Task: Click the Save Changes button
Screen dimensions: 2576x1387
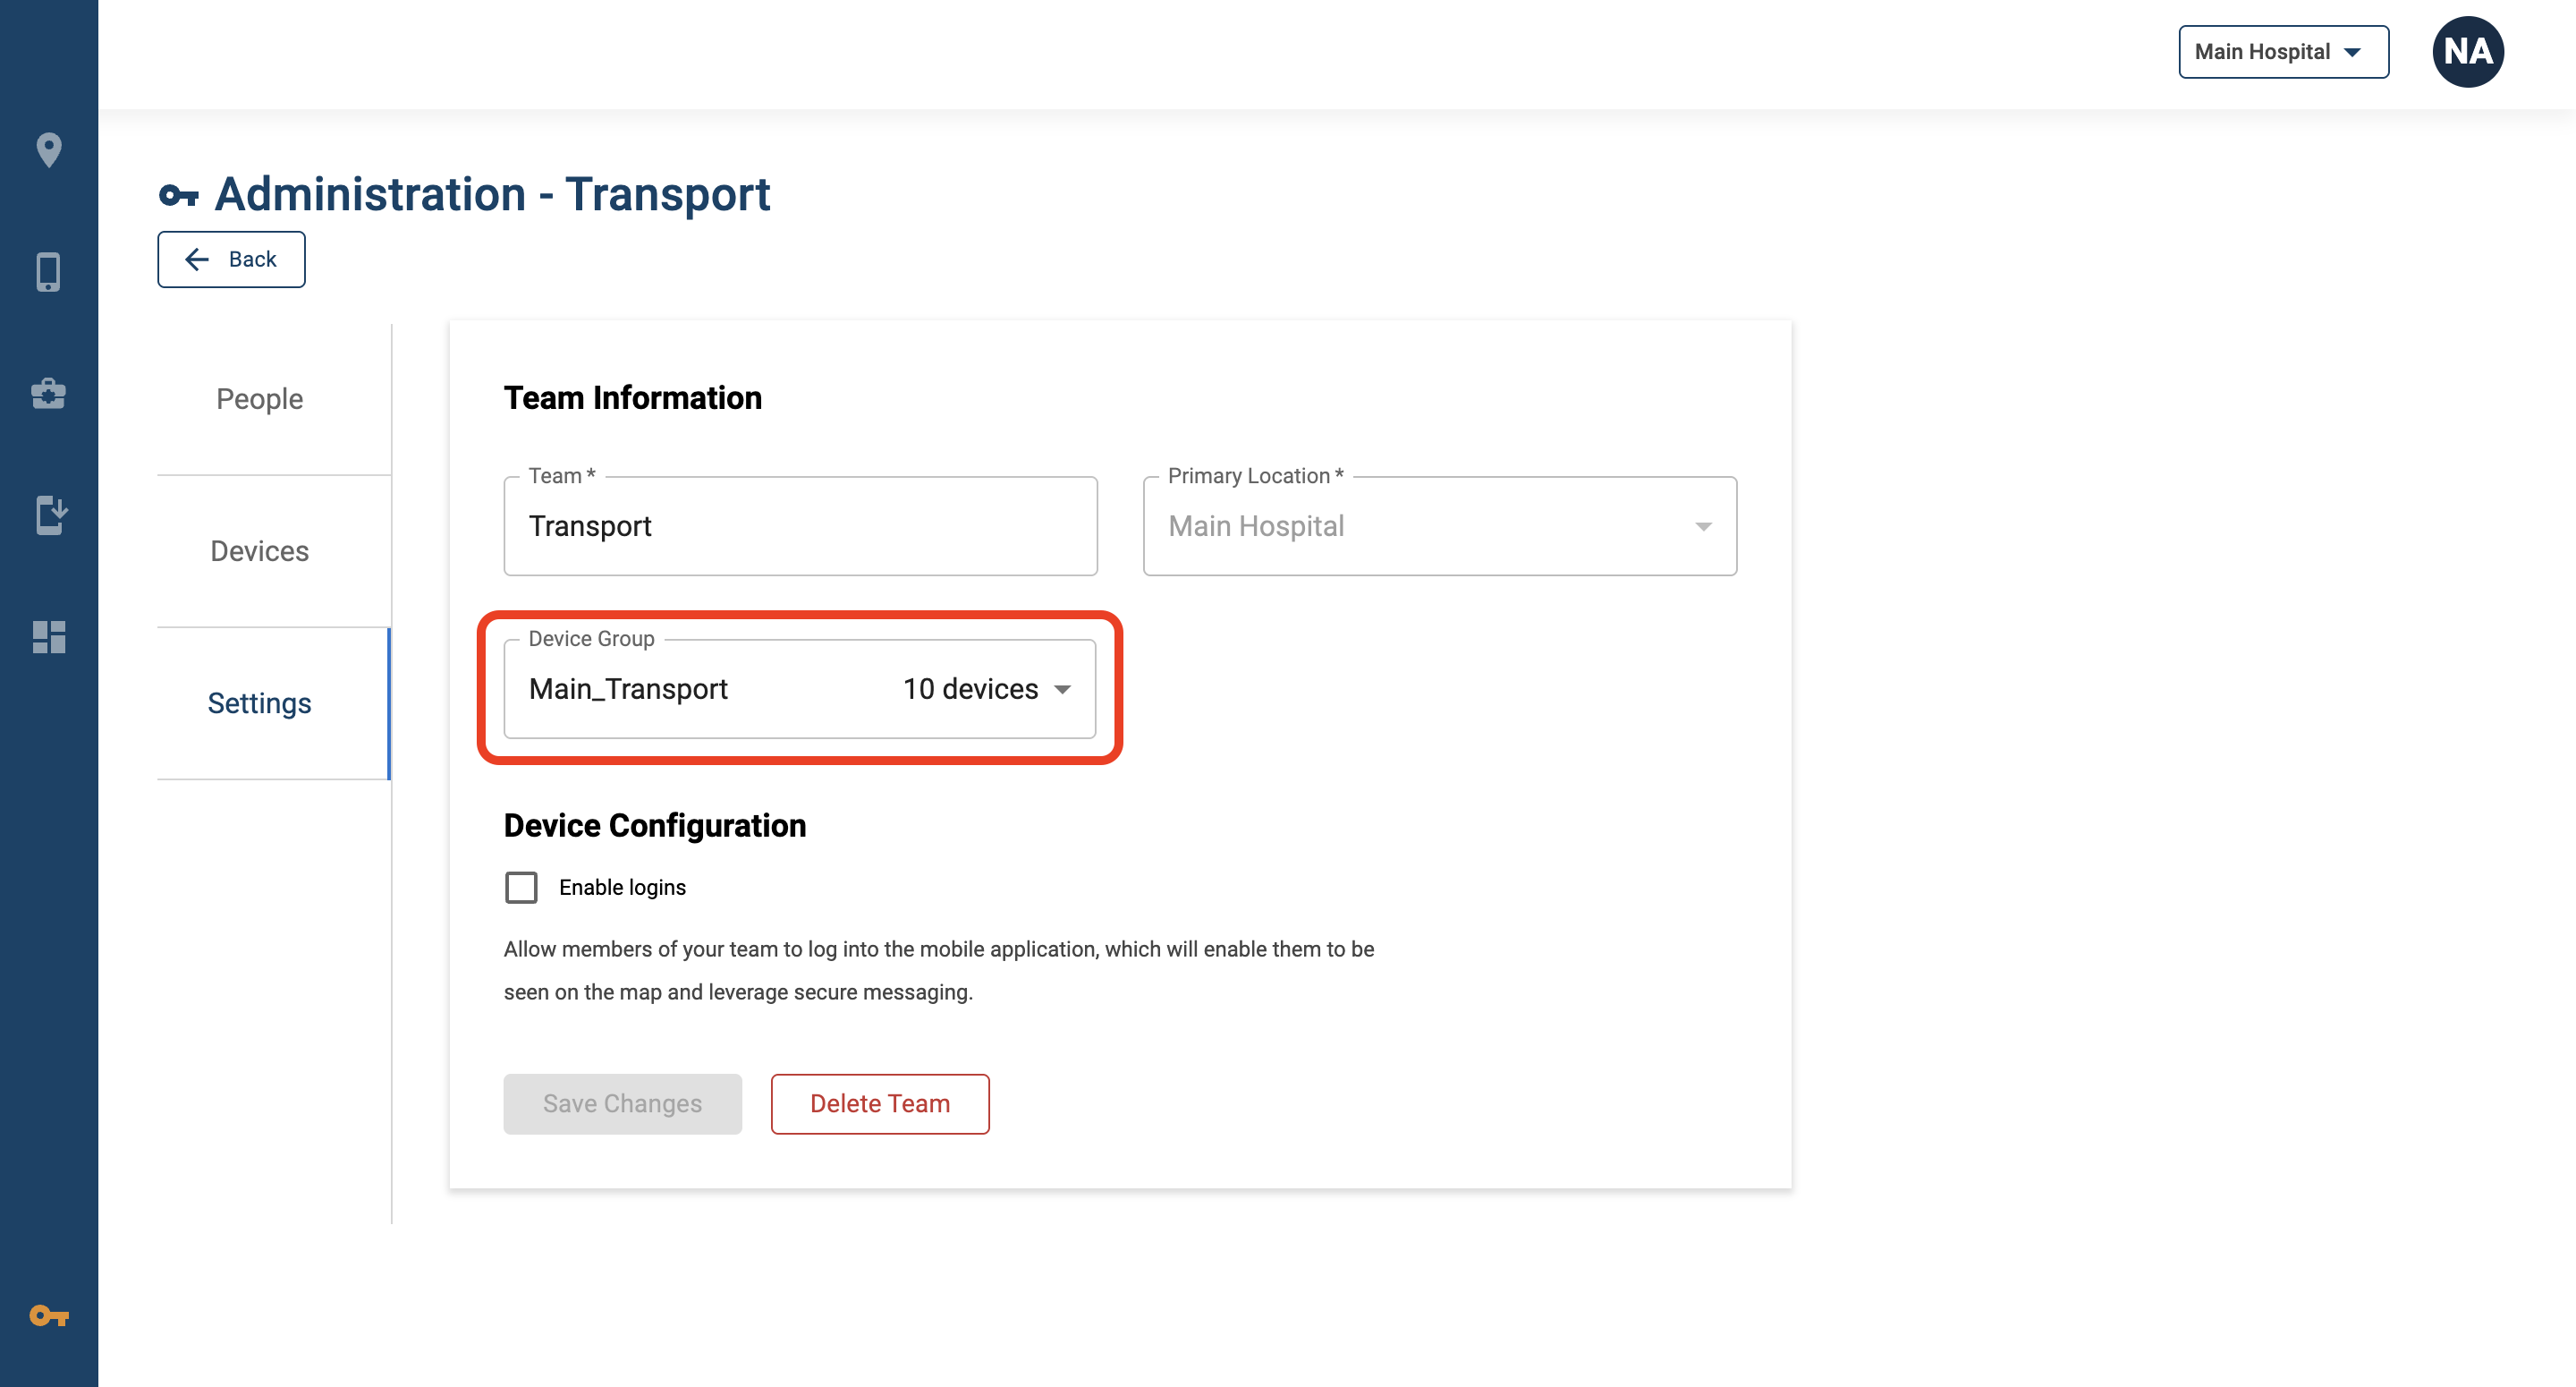Action: tap(622, 1104)
